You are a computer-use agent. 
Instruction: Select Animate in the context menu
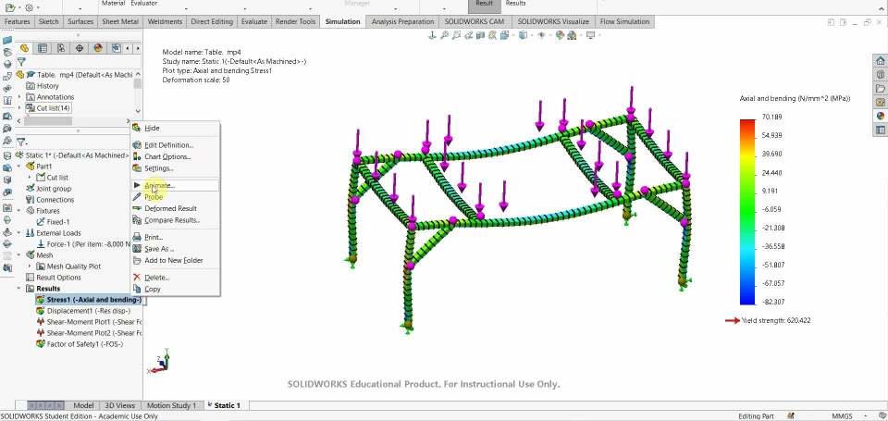tap(175, 185)
